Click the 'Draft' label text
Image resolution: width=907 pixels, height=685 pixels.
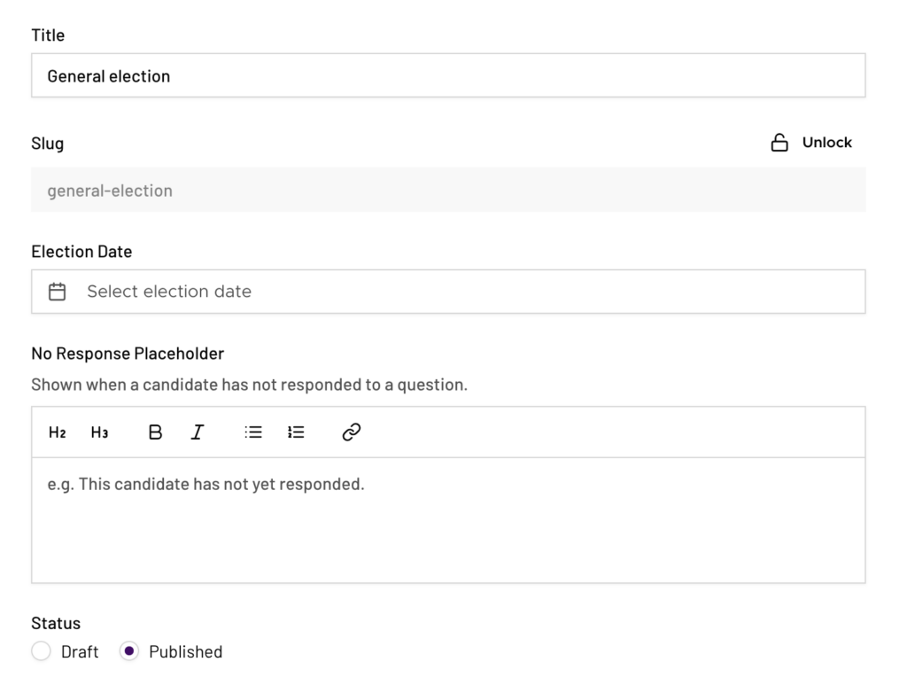coord(80,652)
